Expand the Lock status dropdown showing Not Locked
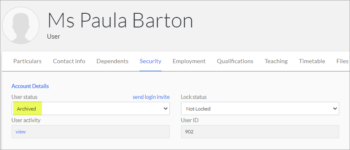 point(260,108)
